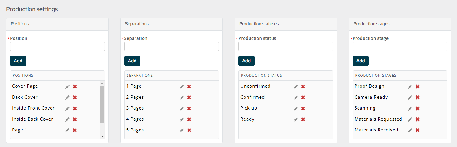Edit the Back Cover position
Image resolution: width=457 pixels, height=147 pixels.
[x=68, y=97]
